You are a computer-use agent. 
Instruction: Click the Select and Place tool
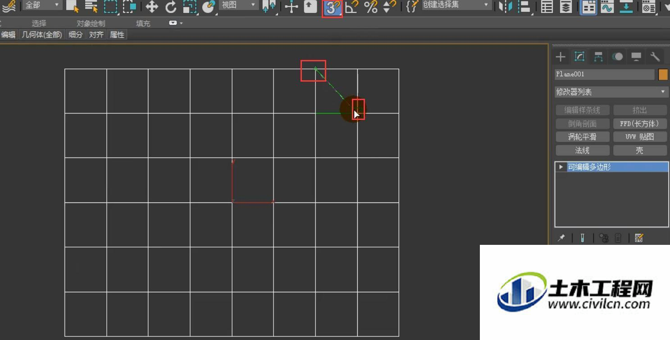tap(208, 6)
